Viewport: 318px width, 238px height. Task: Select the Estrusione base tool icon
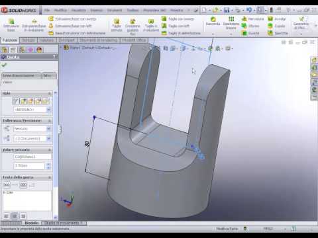coord(11,25)
